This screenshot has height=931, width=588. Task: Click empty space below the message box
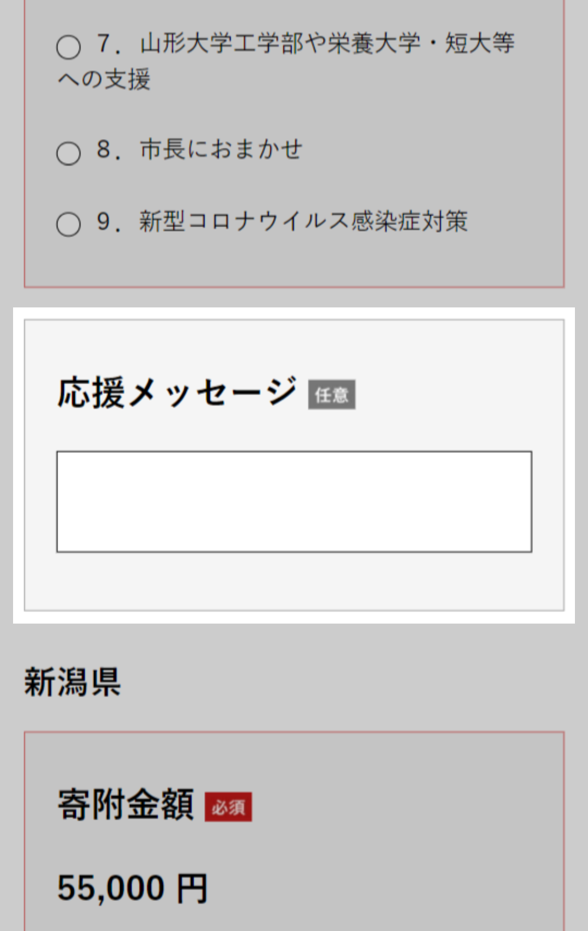pos(294,581)
